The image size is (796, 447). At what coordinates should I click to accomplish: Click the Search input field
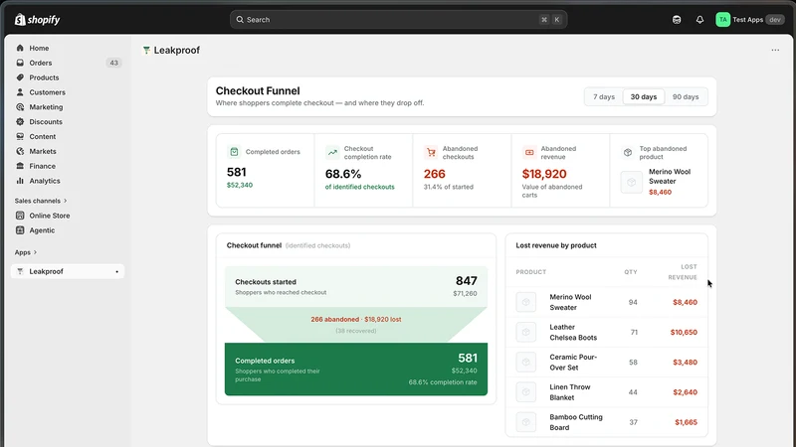pyautogui.click(x=398, y=20)
